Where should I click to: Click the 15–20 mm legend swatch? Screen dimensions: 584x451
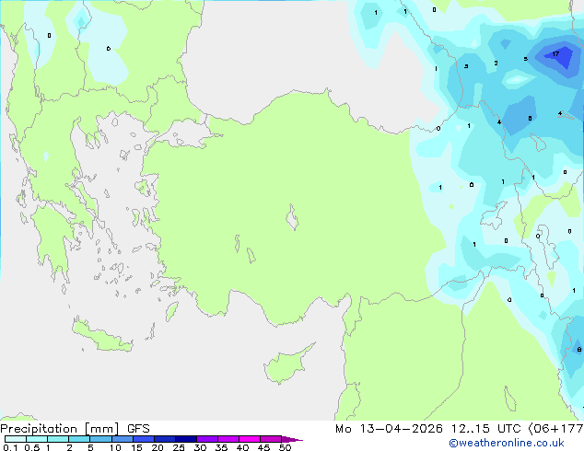point(144,439)
